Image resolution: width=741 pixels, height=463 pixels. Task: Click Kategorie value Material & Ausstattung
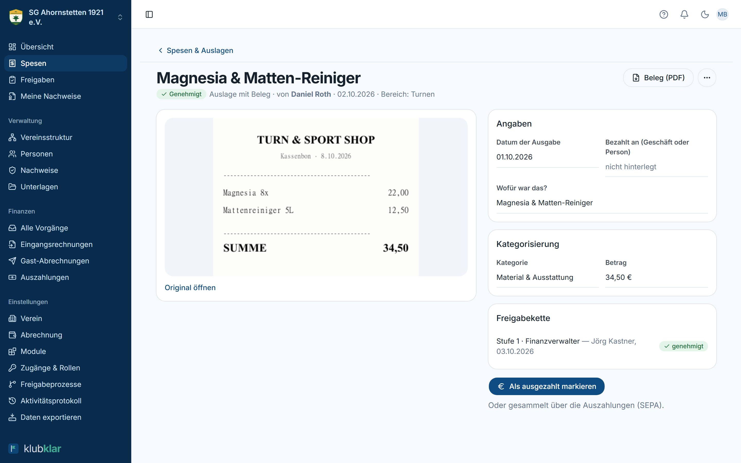click(535, 278)
